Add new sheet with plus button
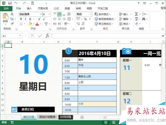 point(82,117)
